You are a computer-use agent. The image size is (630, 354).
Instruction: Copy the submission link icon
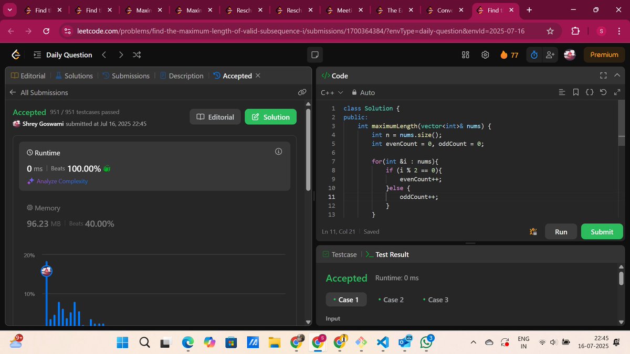(302, 92)
